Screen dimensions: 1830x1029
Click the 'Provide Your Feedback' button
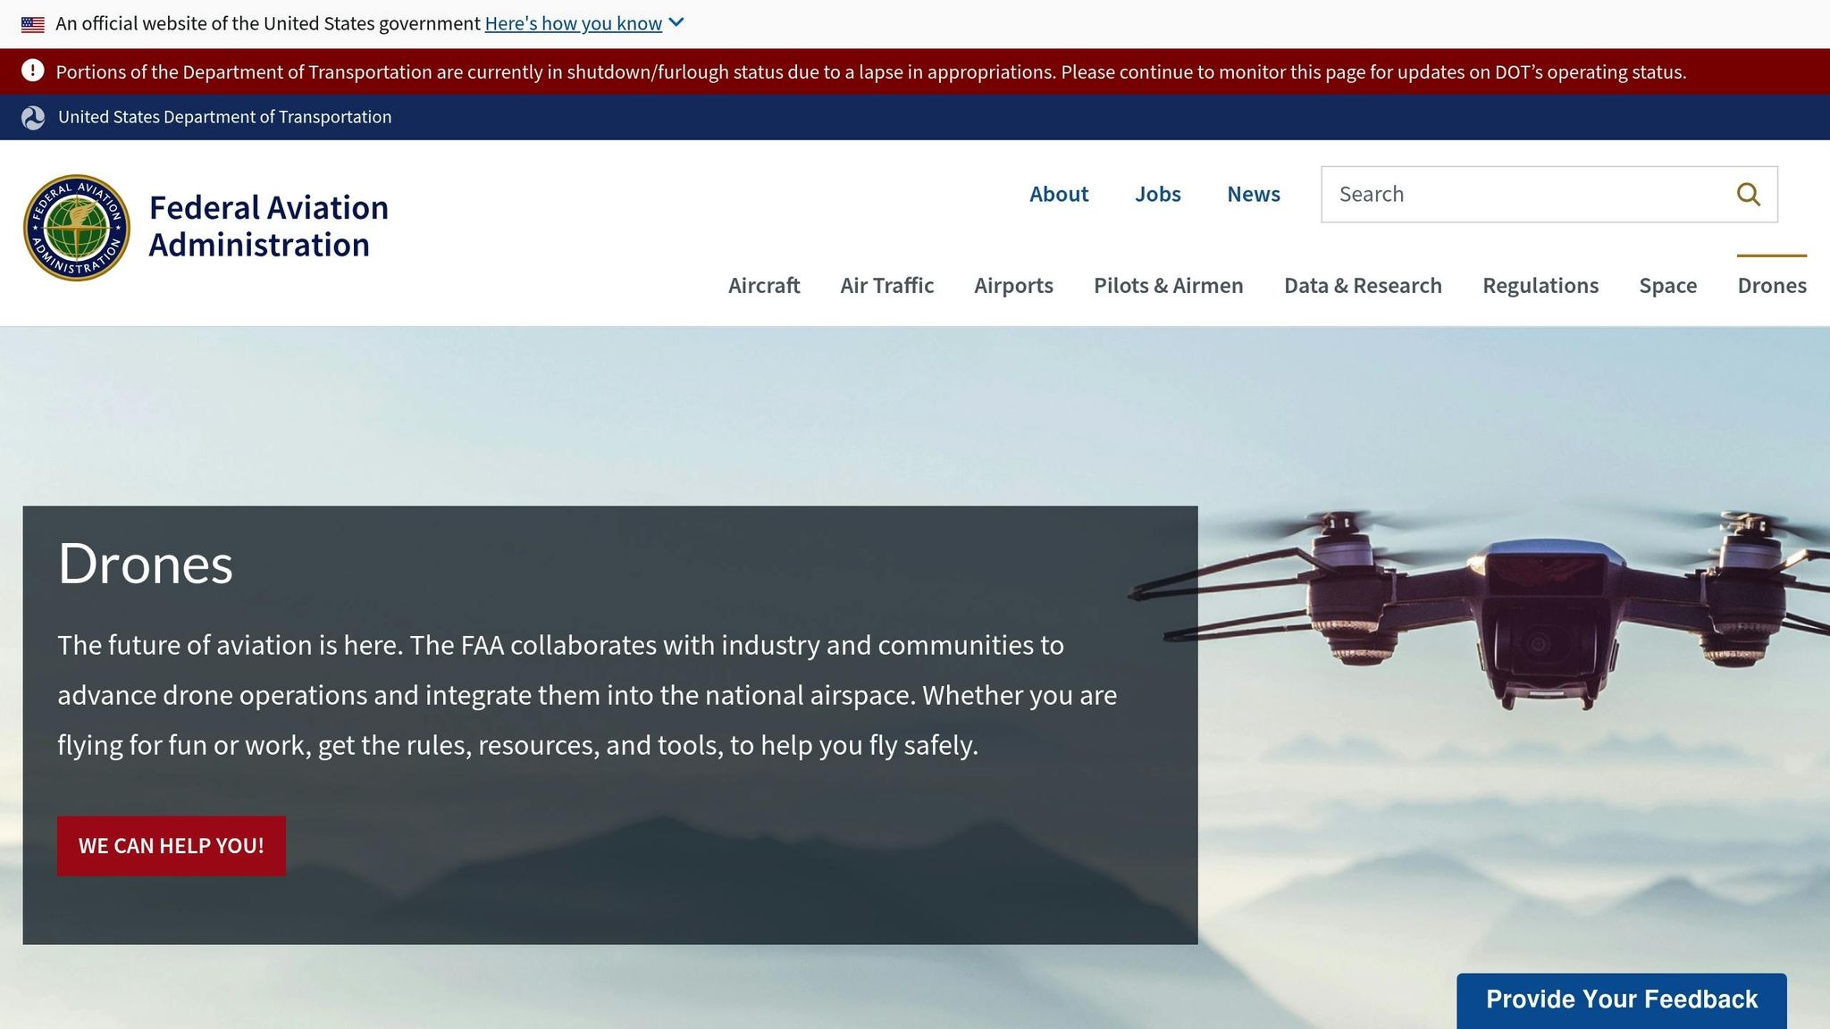(x=1621, y=999)
